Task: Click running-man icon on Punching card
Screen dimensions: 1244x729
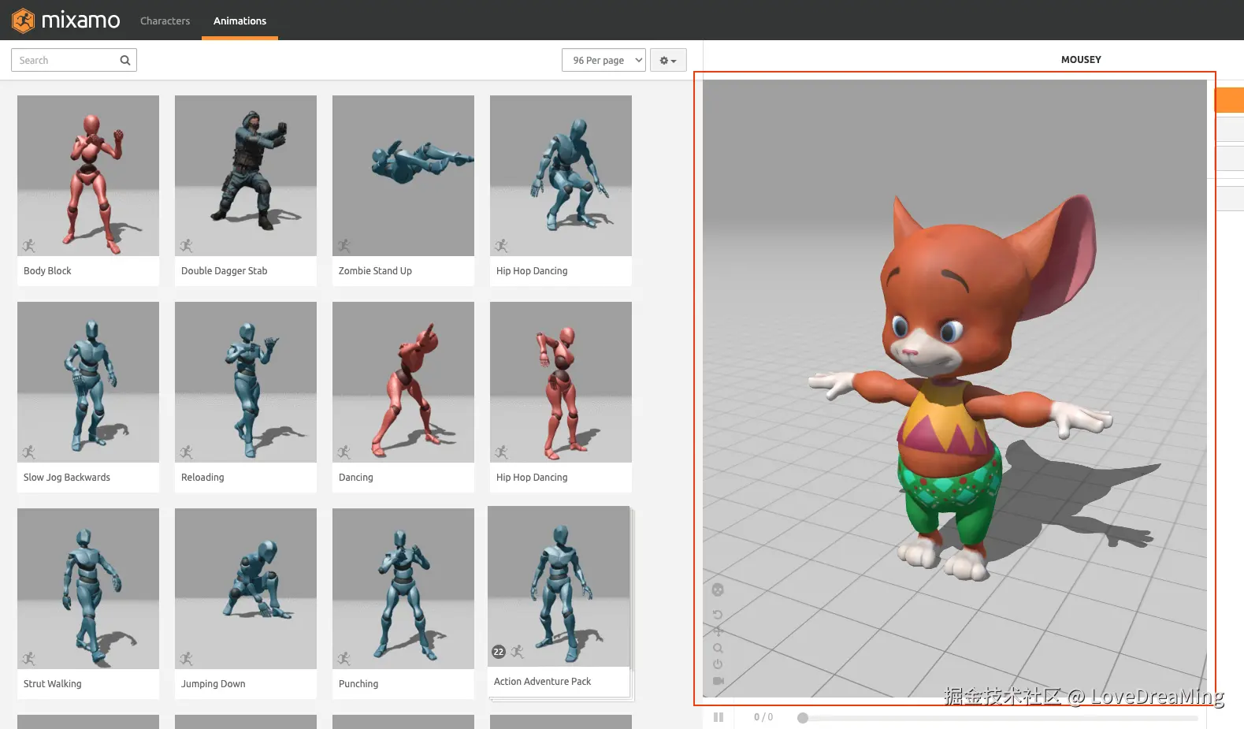Action: click(x=344, y=659)
